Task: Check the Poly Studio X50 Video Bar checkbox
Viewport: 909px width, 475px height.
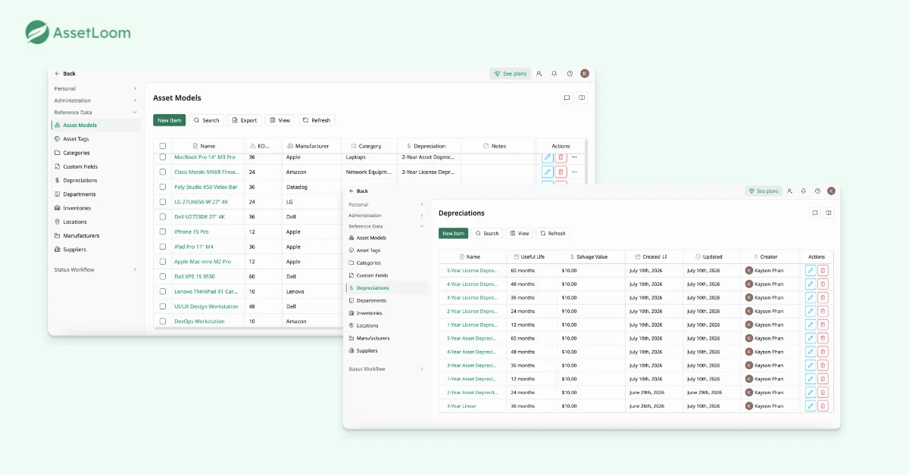Action: click(163, 187)
